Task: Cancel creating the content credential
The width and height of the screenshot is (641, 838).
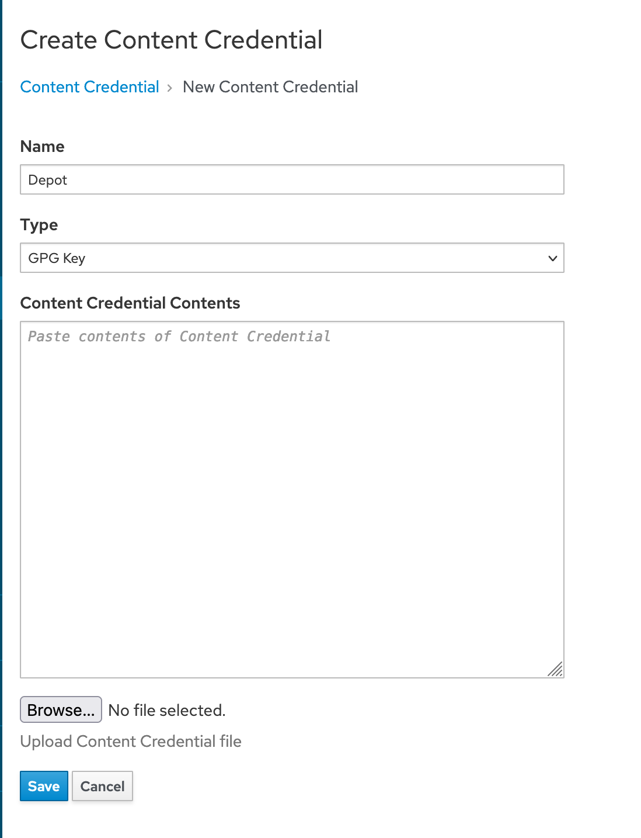Action: click(102, 786)
